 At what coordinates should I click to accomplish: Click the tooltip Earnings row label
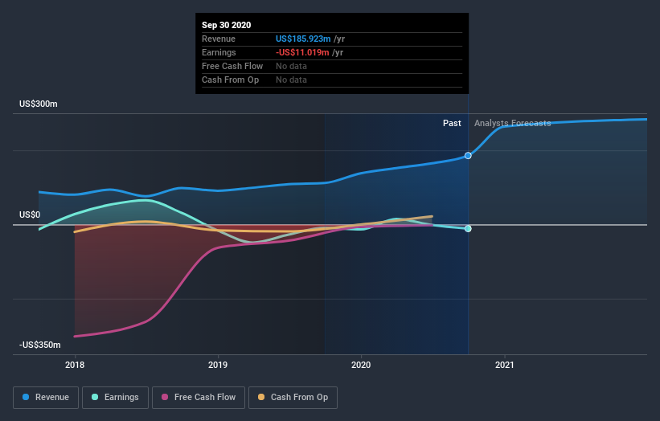[x=219, y=52]
